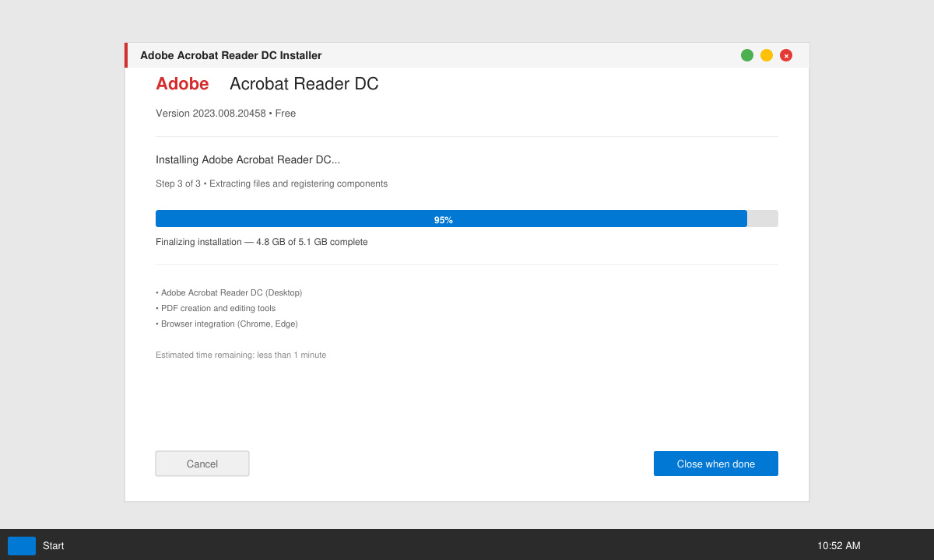Click the 'Step 3 of 3' status line
The width and height of the screenshot is (934, 560).
pos(272,184)
